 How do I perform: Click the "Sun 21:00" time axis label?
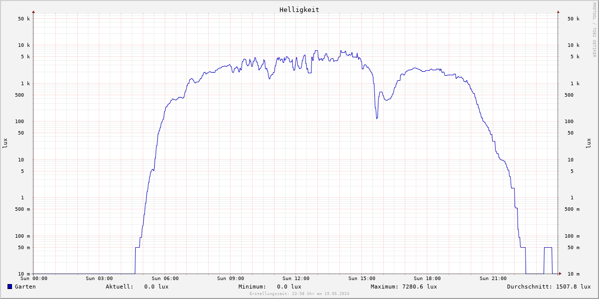[493, 279]
